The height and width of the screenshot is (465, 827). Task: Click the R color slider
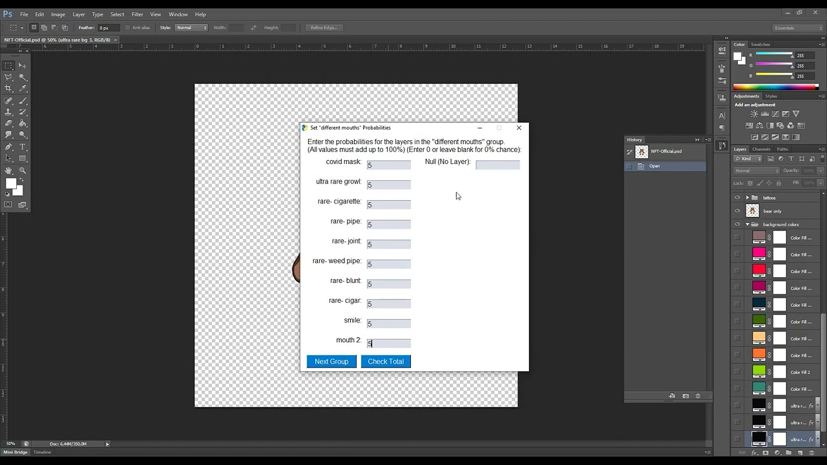coord(774,56)
